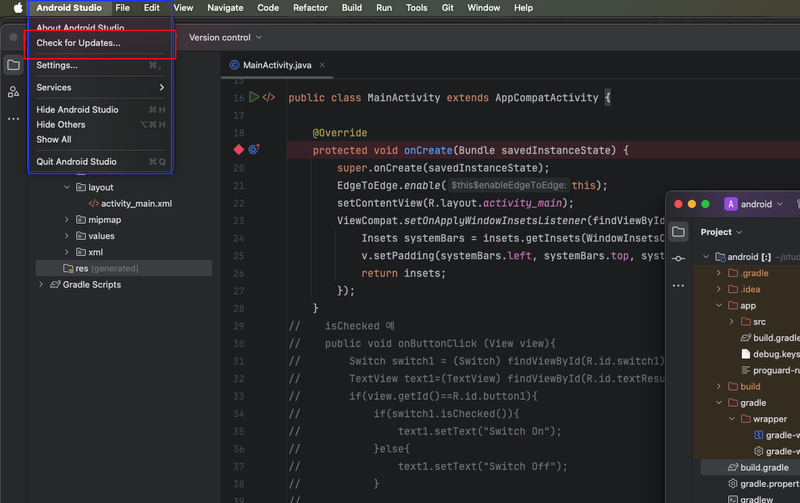Open the Commit tool window in android window
Screen dimensions: 800x503
coord(678,259)
